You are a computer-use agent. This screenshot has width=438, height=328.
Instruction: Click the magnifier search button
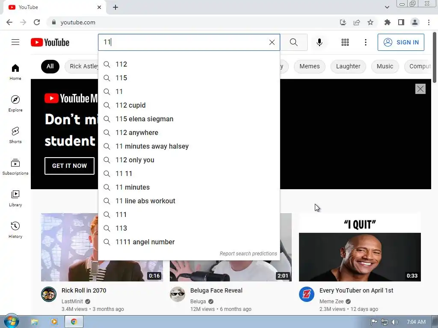293,42
